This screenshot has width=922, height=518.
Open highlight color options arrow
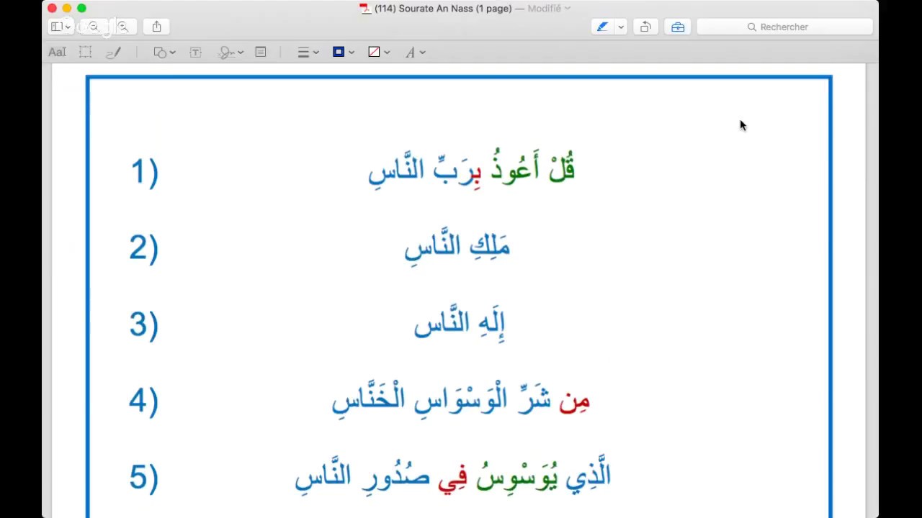621,27
